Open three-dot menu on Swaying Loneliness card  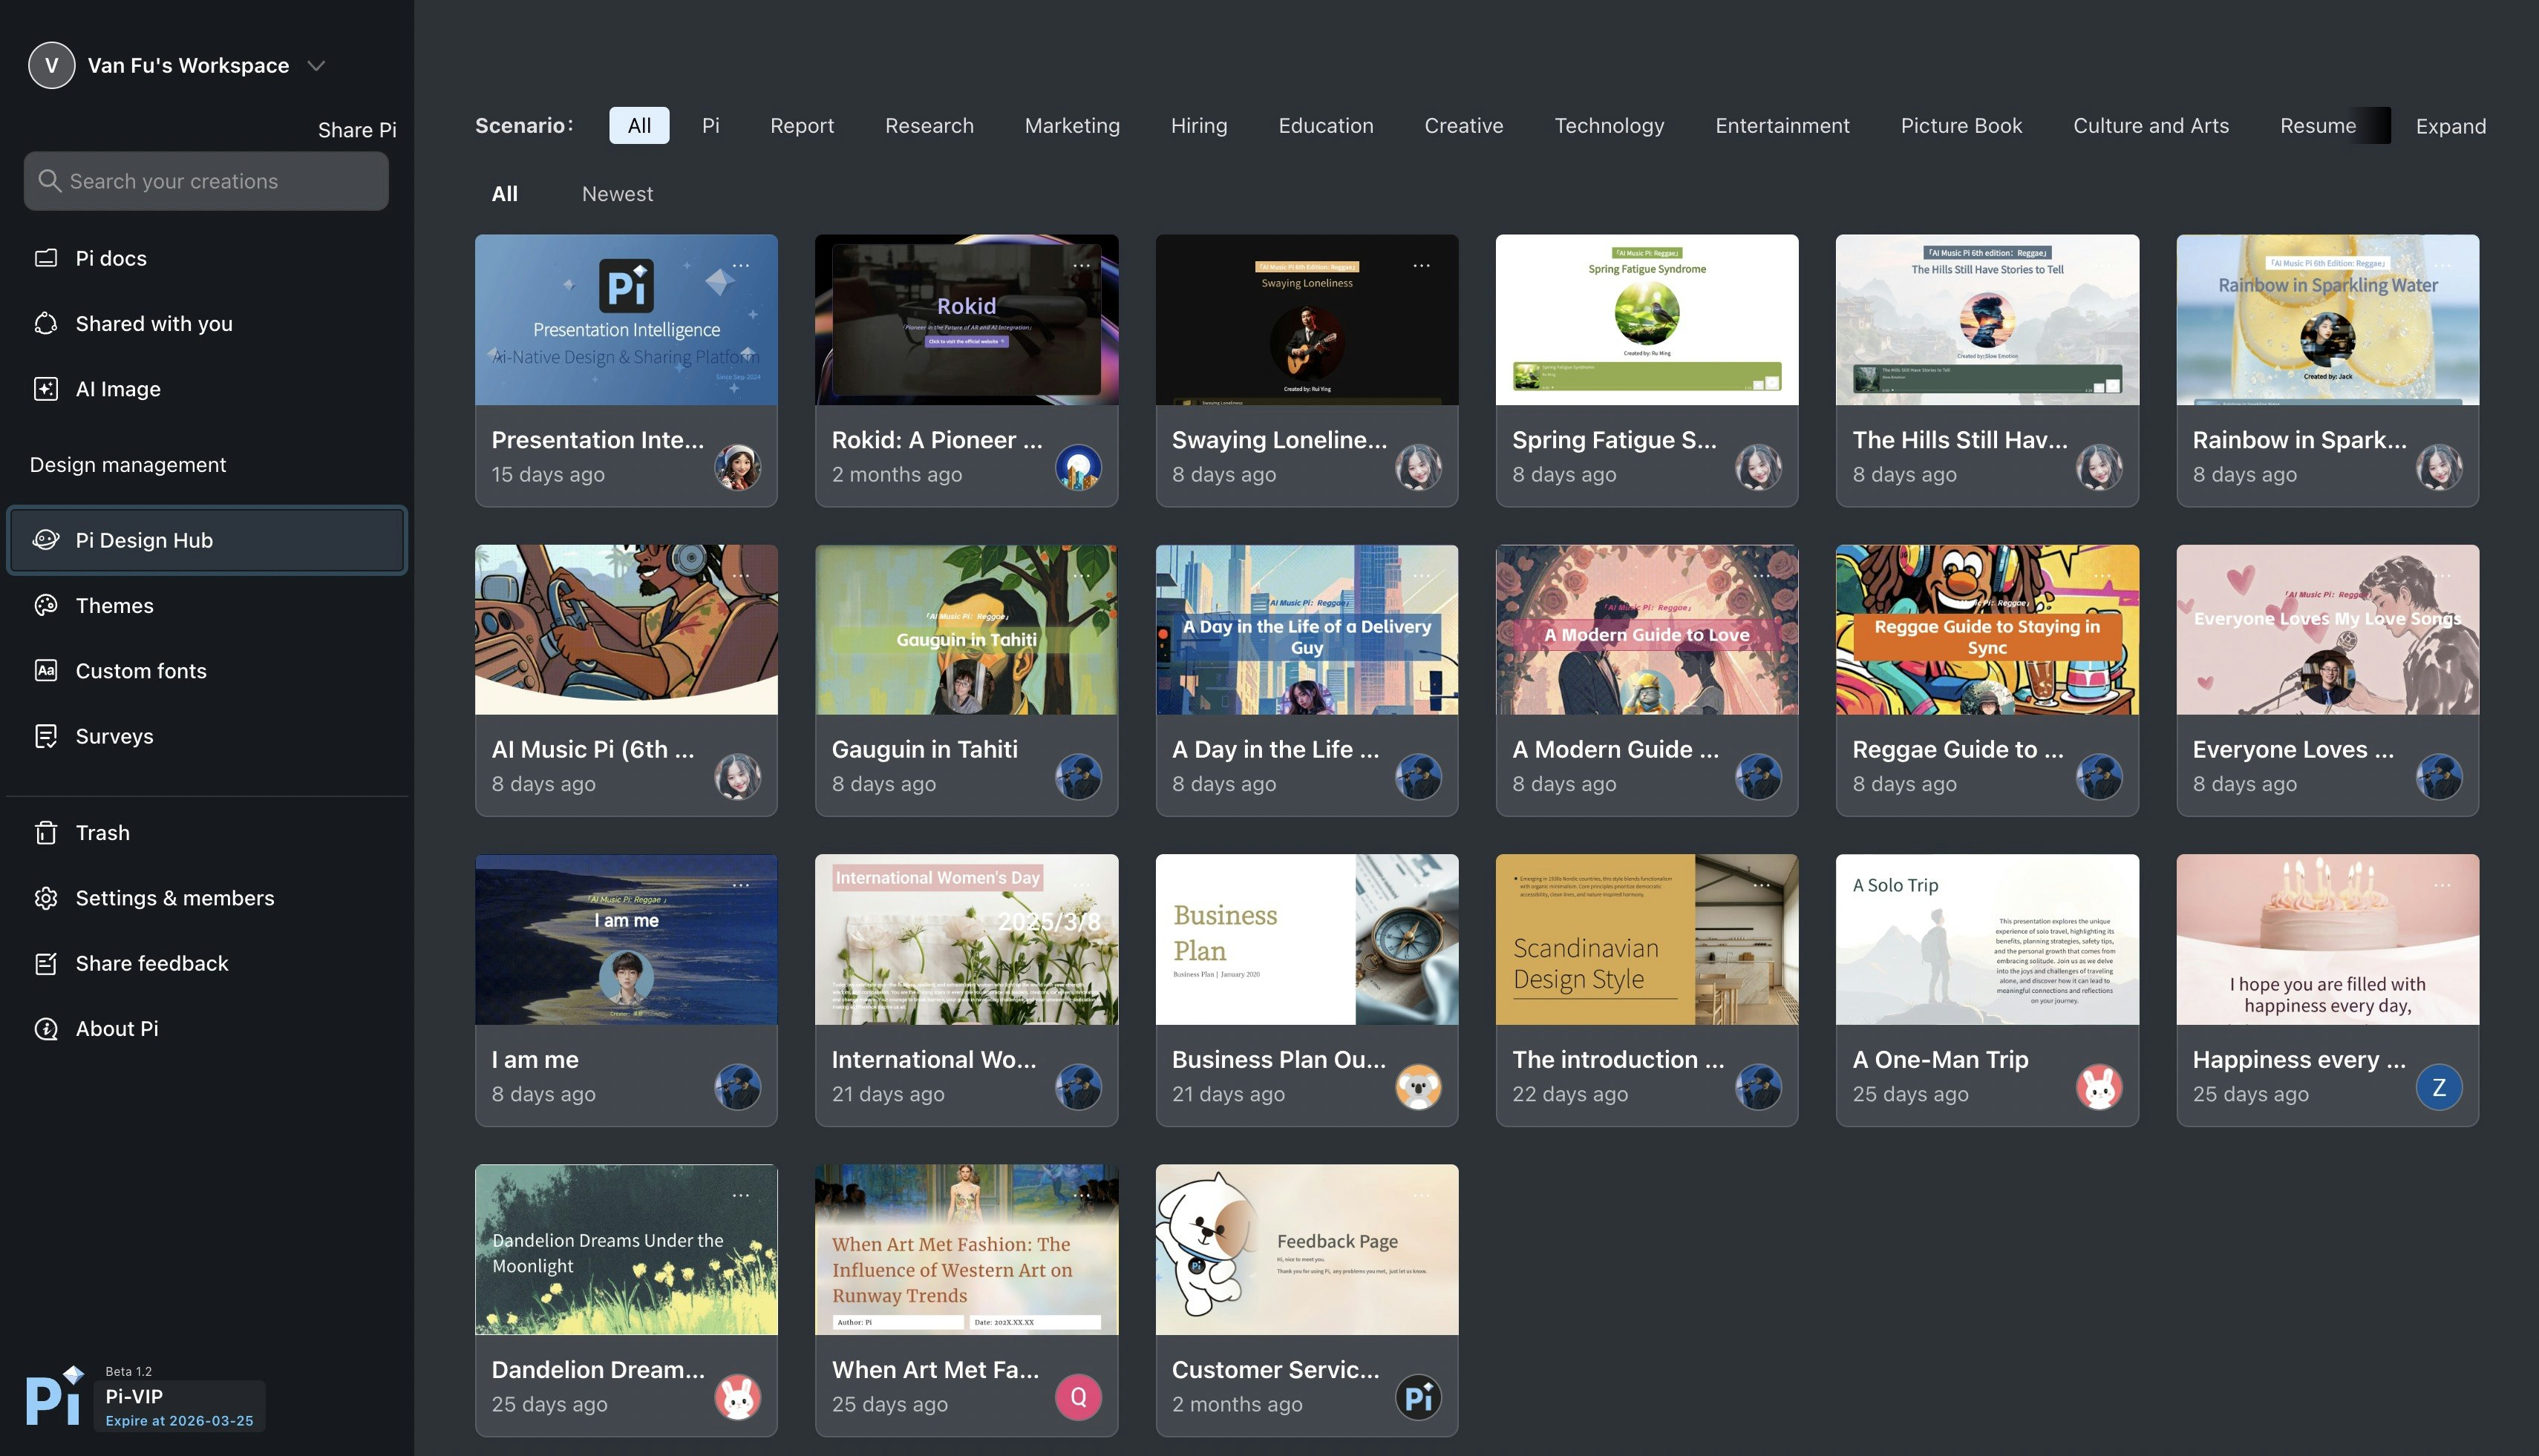point(1420,266)
